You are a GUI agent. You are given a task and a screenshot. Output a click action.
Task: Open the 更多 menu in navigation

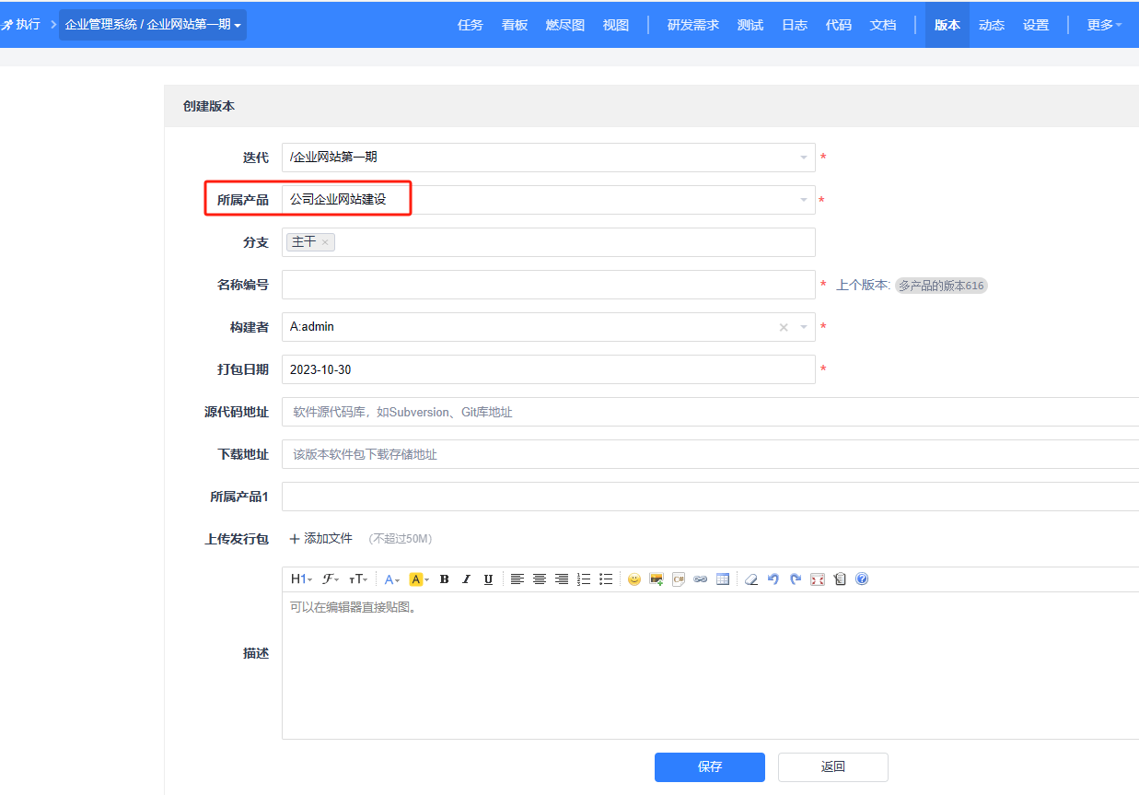1104,25
